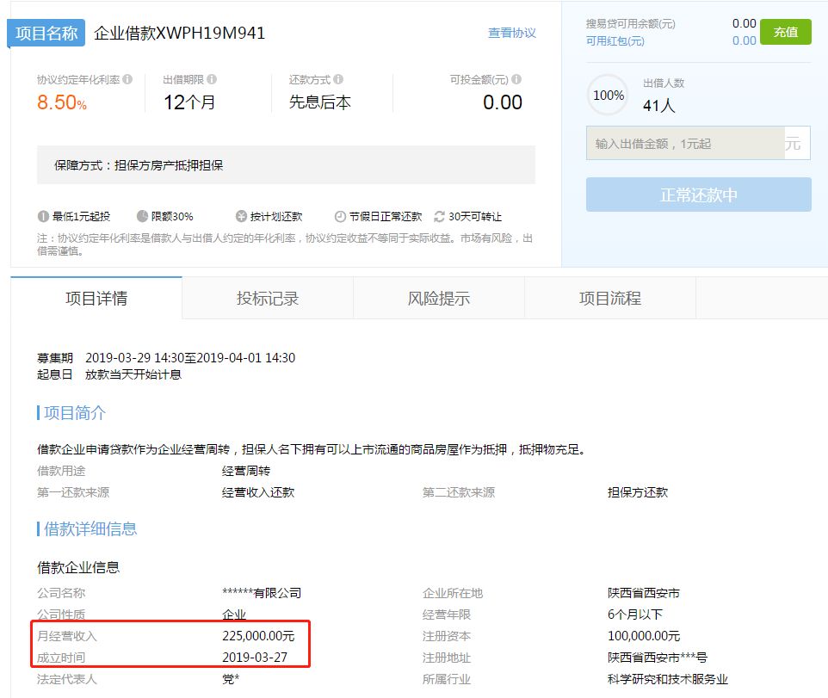Click the 保障方式：担保方房产抵押担保 bar
The height and width of the screenshot is (698, 828).
tap(286, 165)
